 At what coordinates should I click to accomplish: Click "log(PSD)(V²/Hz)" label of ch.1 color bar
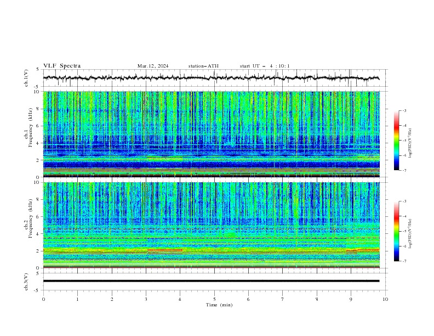[410, 143]
